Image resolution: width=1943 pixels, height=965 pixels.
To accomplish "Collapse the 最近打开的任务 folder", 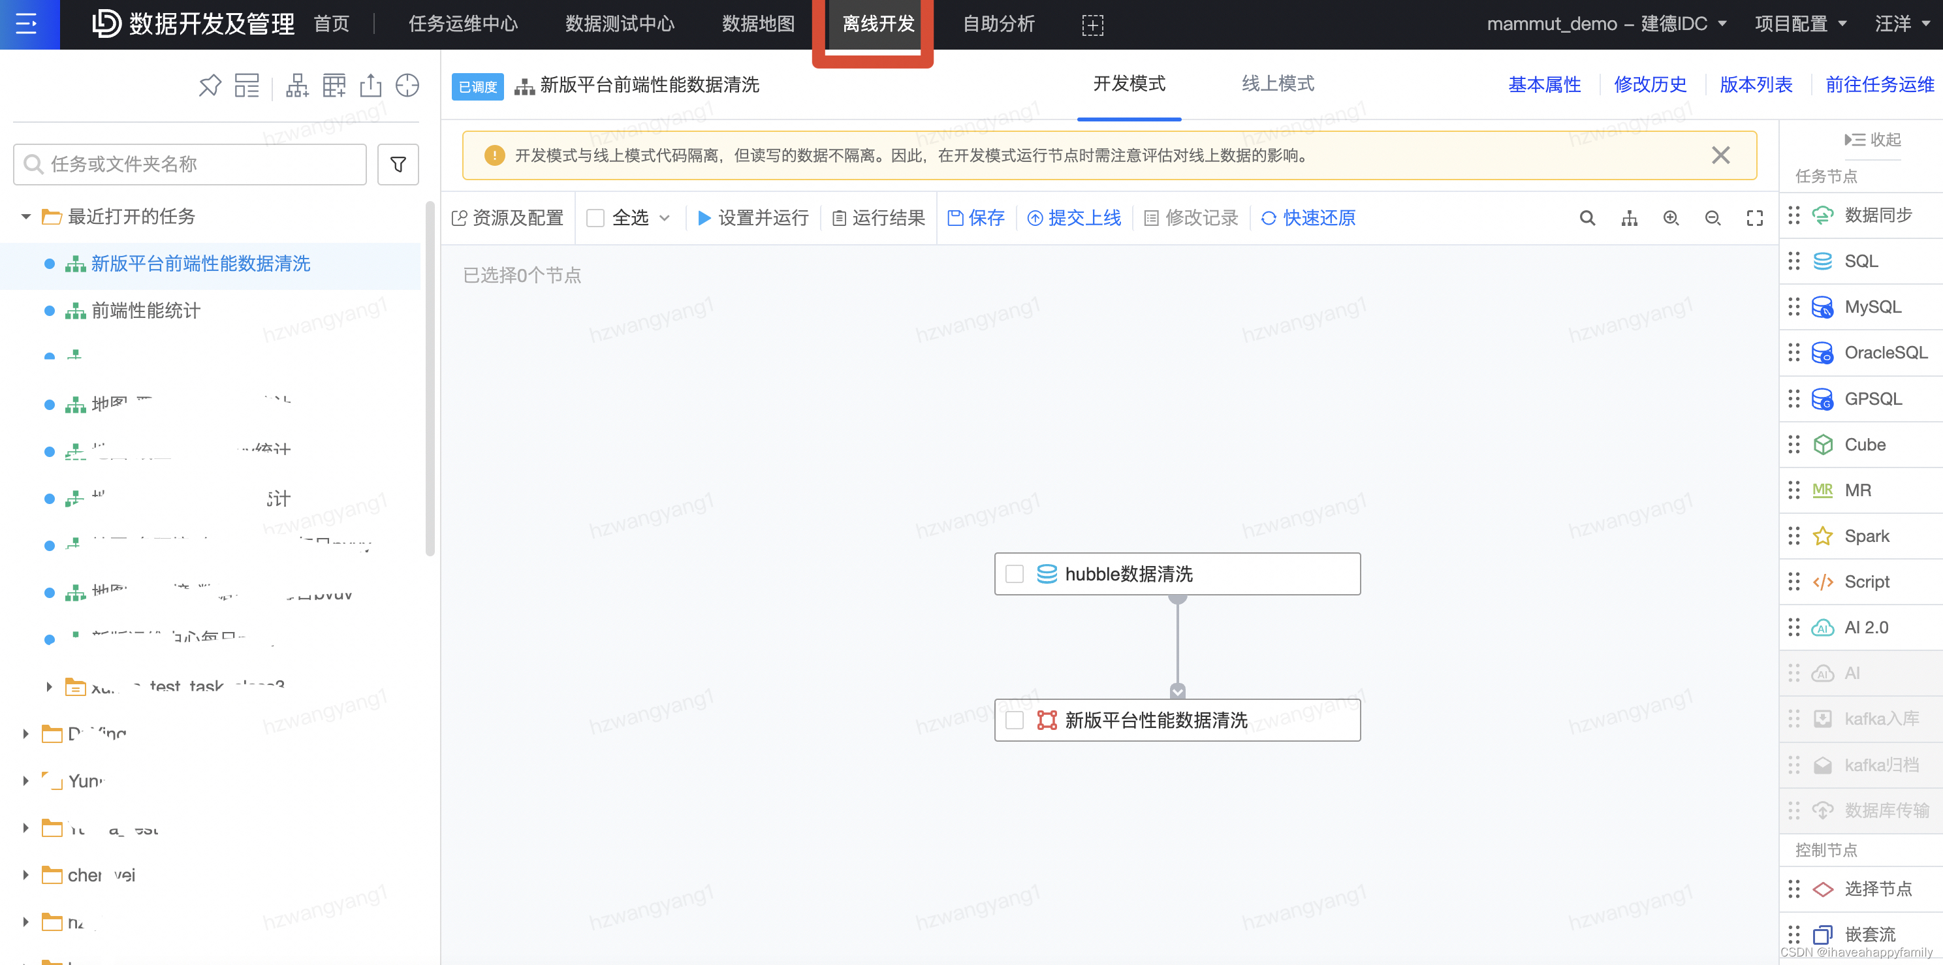I will click(25, 217).
